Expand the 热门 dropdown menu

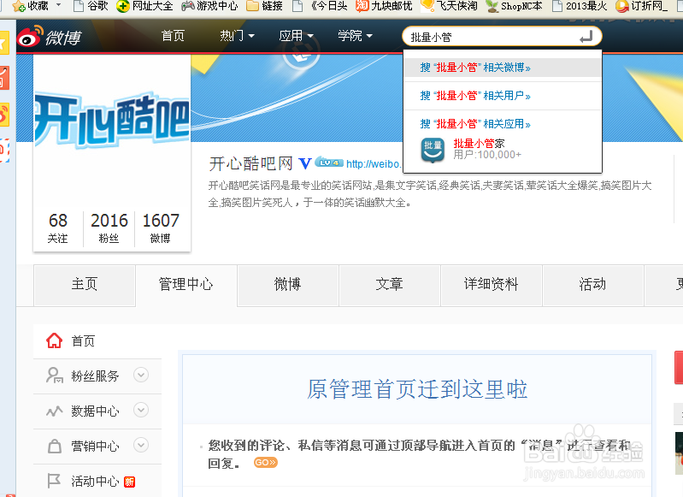[x=237, y=36]
